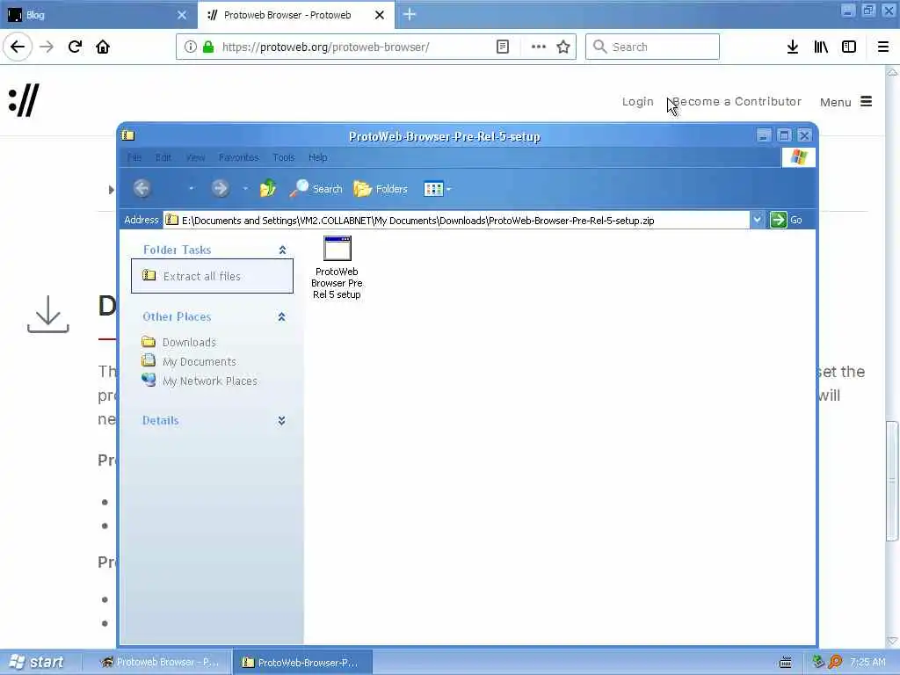Image resolution: width=900 pixels, height=675 pixels.
Task: Select ProtoWeb Browser Pre Rel 5 setup file
Action: pyautogui.click(x=337, y=267)
